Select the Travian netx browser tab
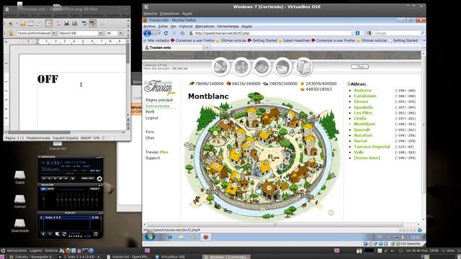 (x=174, y=47)
